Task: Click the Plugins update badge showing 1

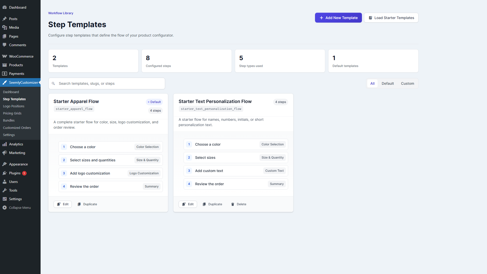Action: click(24, 173)
